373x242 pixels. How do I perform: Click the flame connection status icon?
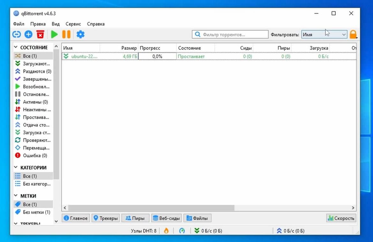point(166,231)
